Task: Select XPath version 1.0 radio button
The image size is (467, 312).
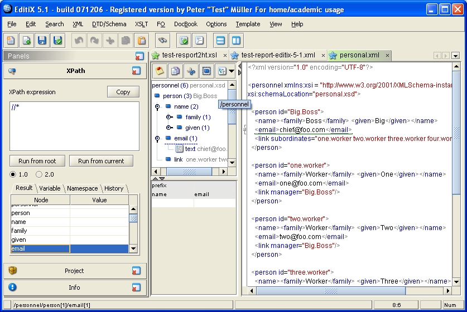Action: (13, 174)
